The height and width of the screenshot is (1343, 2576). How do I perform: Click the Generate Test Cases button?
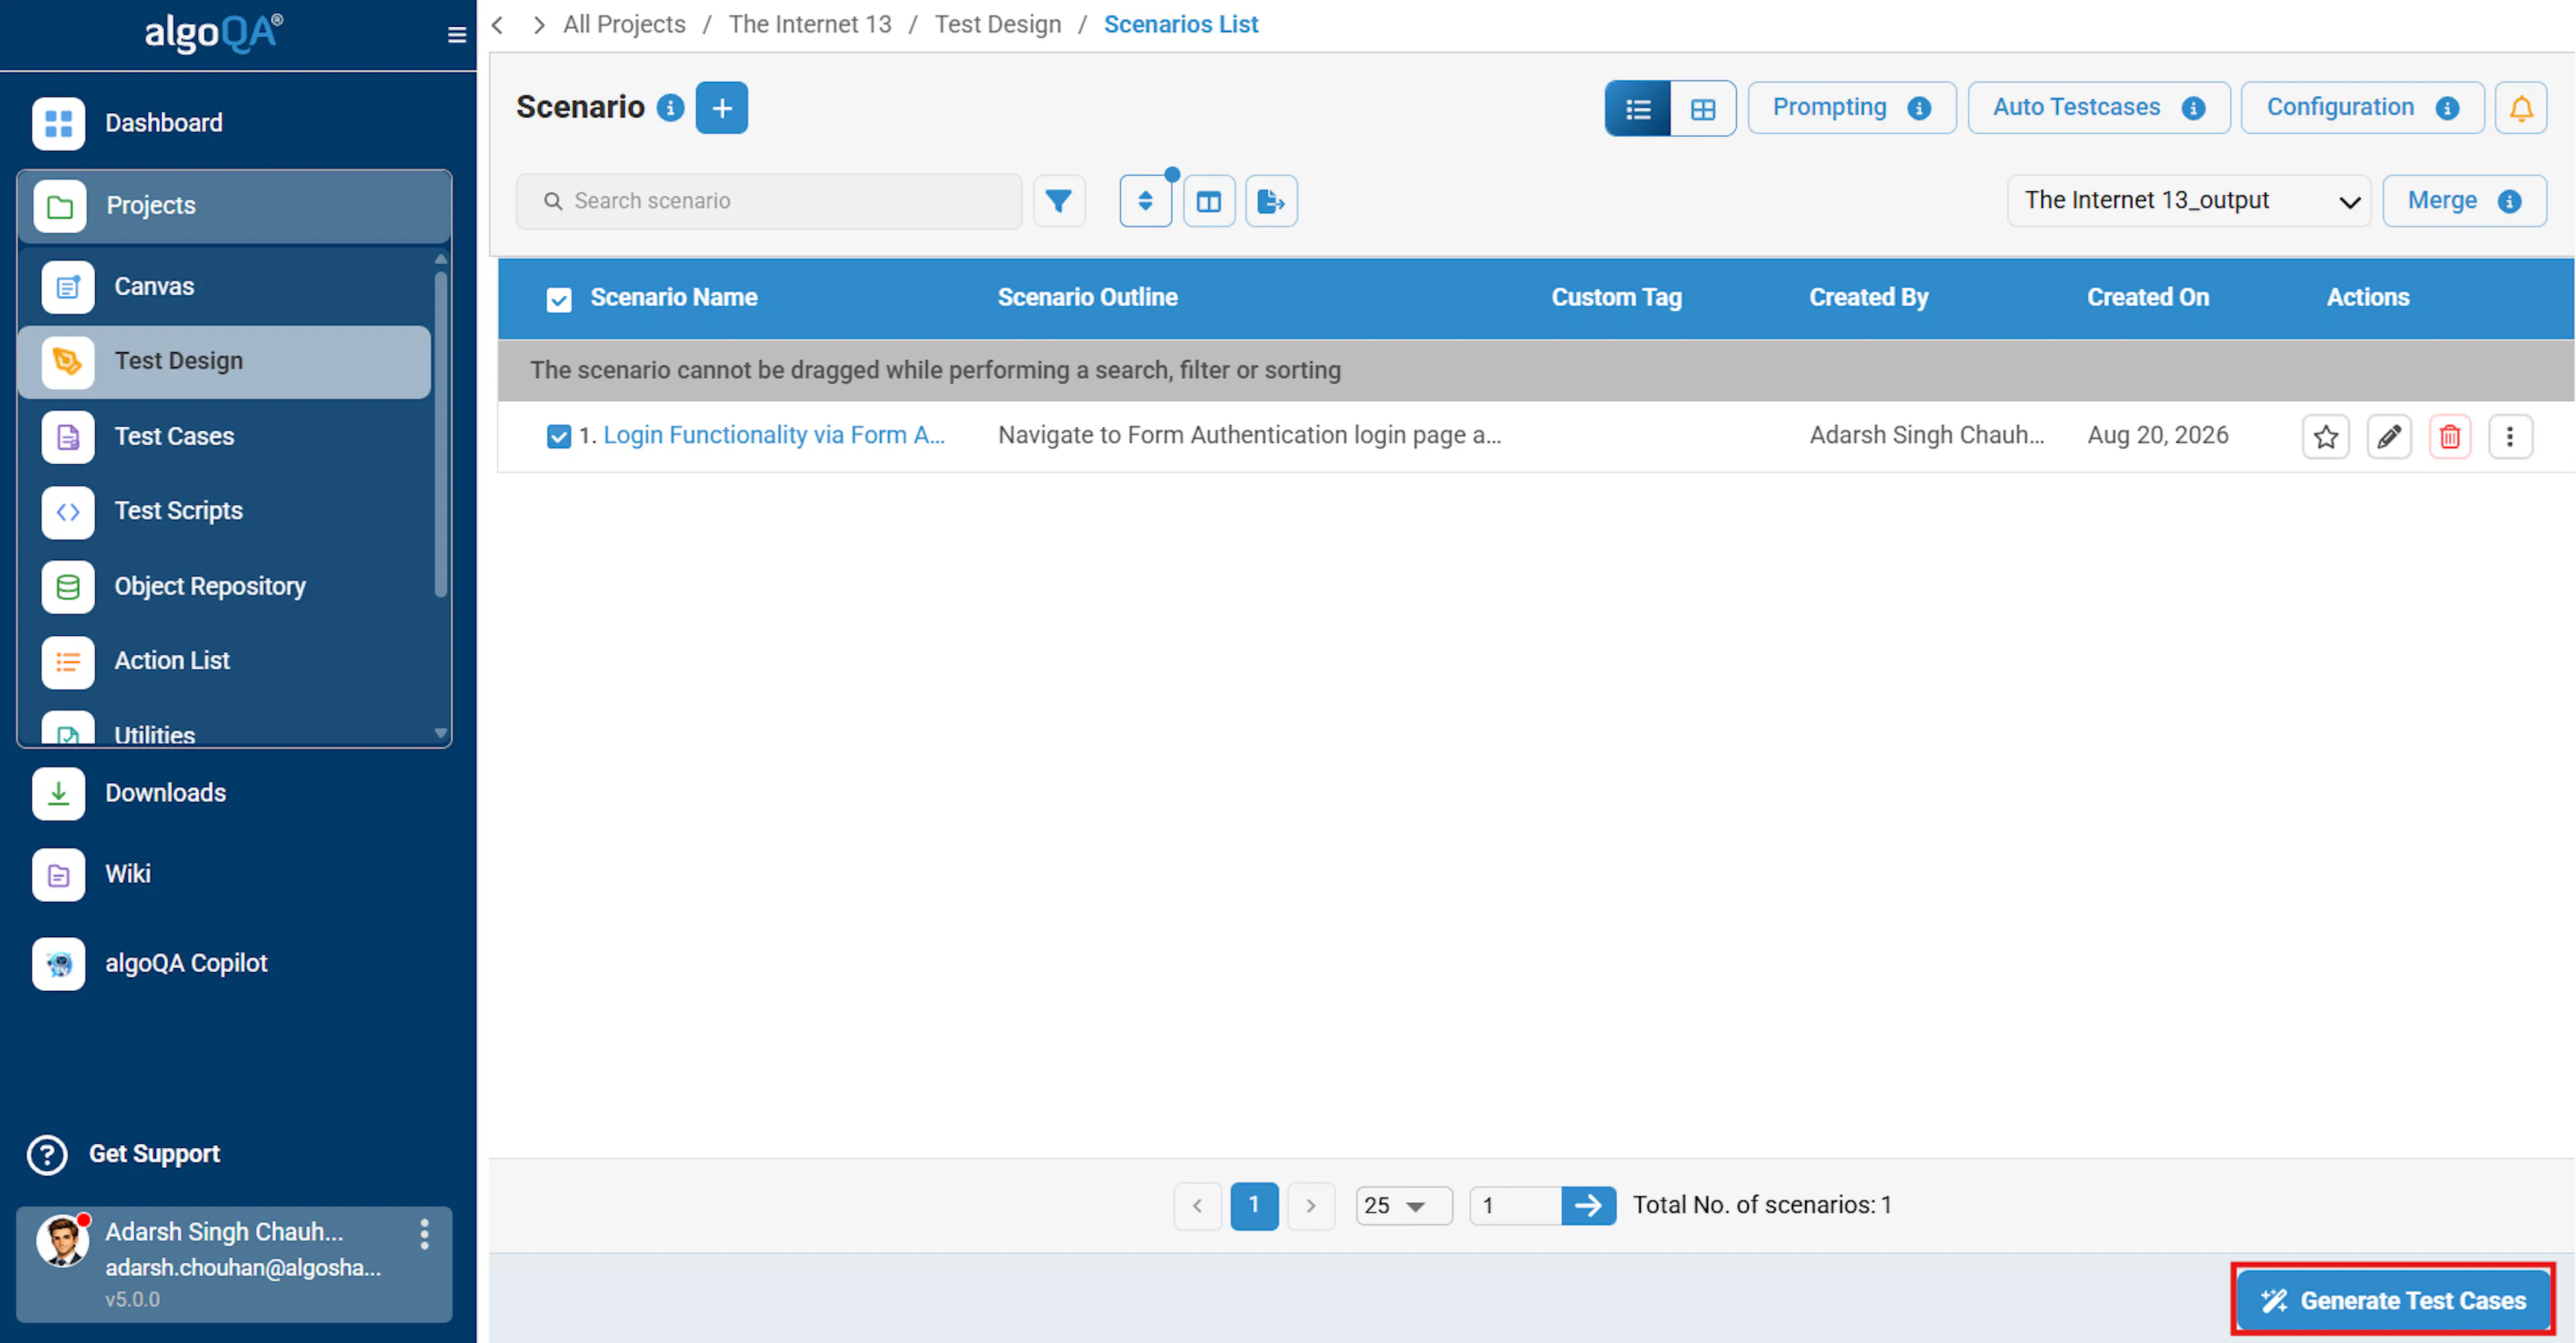click(x=2394, y=1301)
